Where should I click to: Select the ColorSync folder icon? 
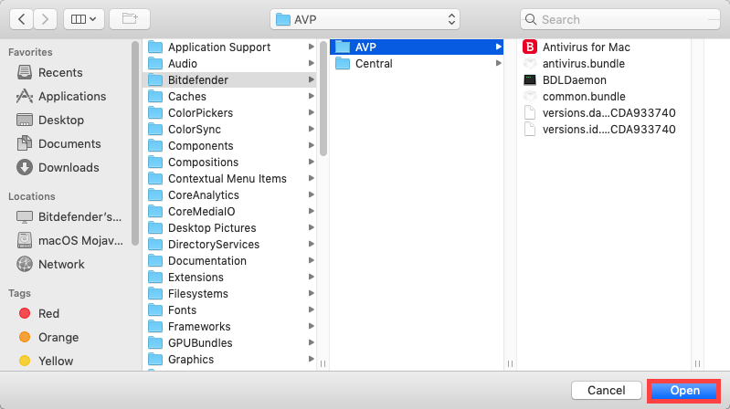pos(155,130)
